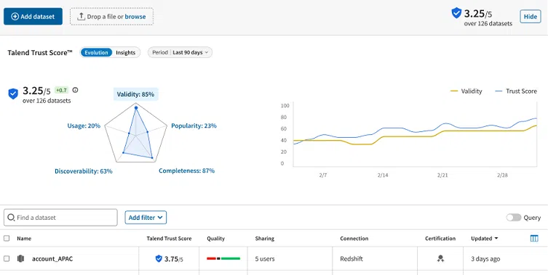Tick the select-all checkbox in the table header
The height and width of the screenshot is (275, 548).
click(x=7, y=239)
